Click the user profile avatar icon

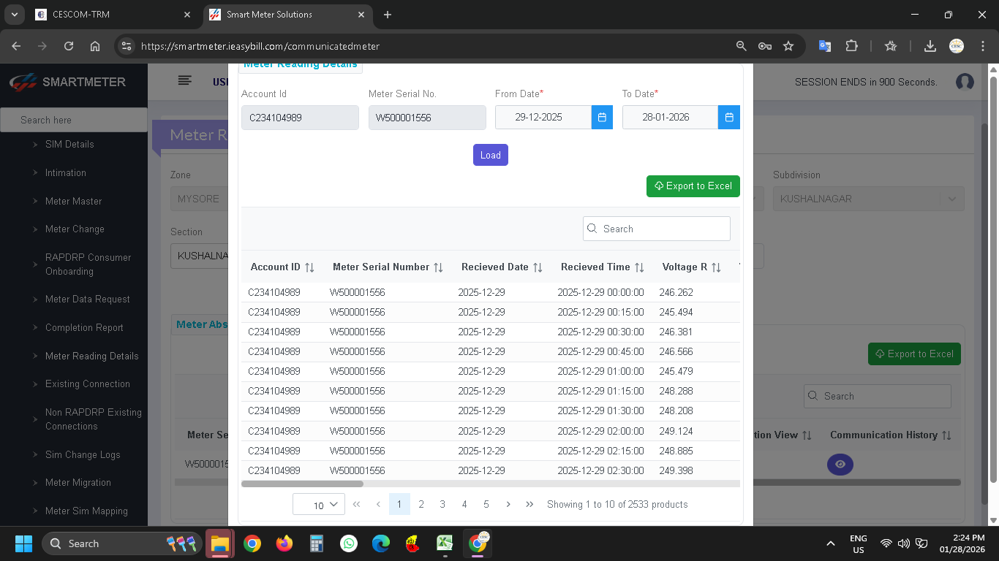click(965, 82)
